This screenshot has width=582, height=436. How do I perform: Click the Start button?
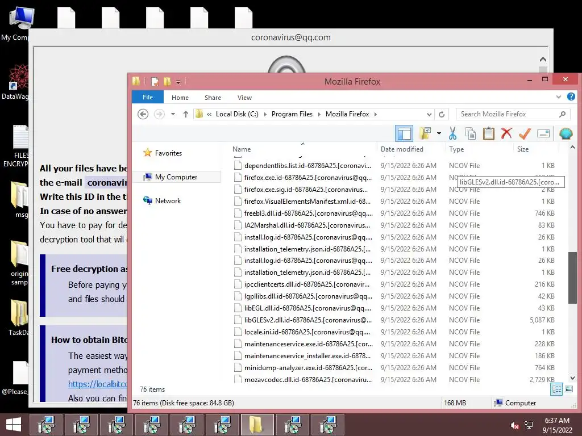(x=14, y=425)
